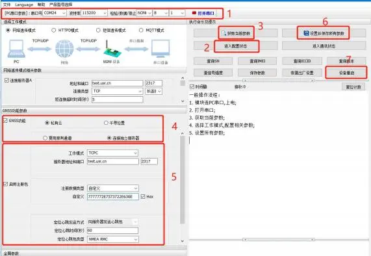371x256 pixels.
Task: Click the 打开串口 open serial port button
Action: point(203,13)
